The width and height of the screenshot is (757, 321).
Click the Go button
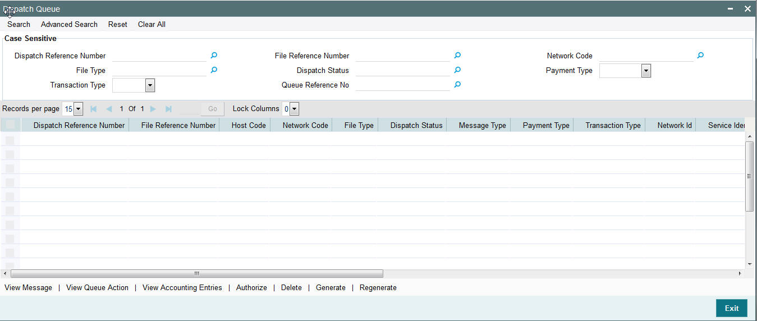point(213,109)
